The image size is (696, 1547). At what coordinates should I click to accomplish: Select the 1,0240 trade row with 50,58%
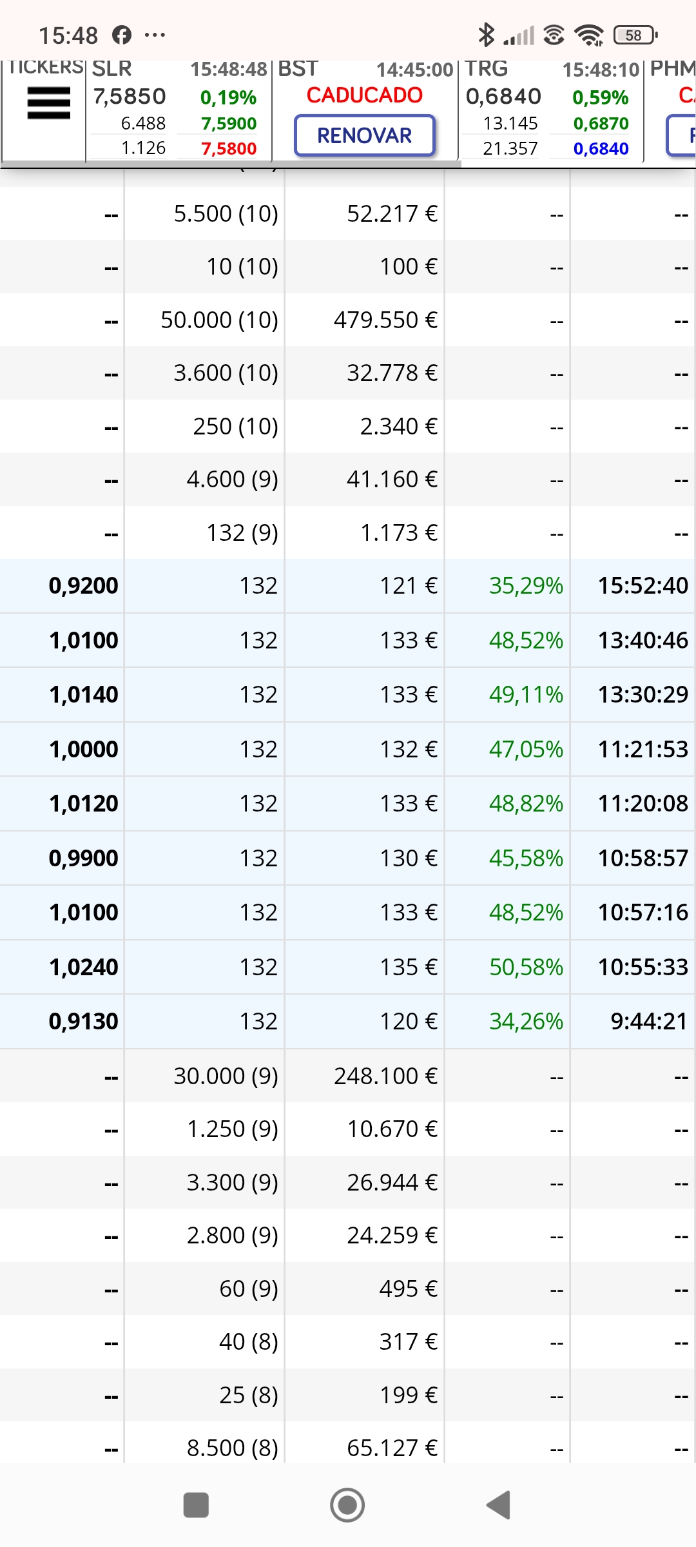coord(348,967)
